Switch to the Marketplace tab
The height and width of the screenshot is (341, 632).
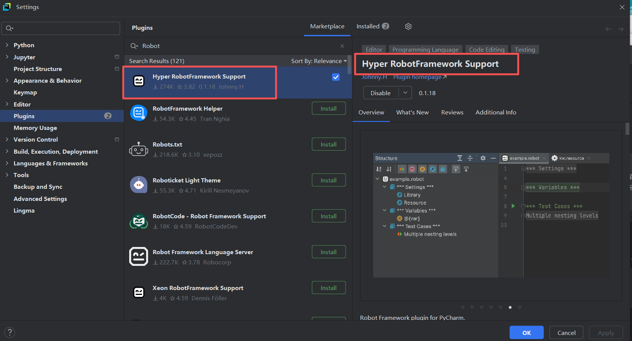[327, 26]
